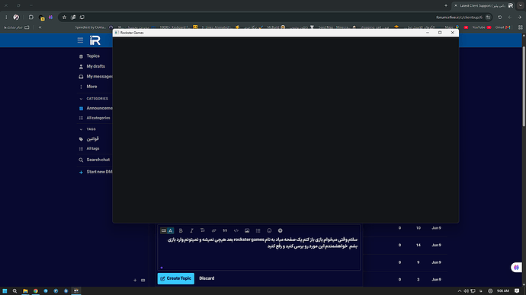Click the iR forum logo
The image size is (526, 295).
(95, 40)
